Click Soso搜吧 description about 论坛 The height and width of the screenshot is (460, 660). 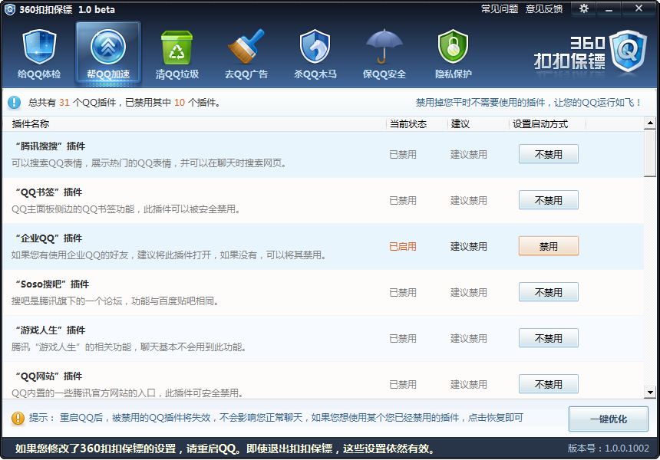[115, 301]
